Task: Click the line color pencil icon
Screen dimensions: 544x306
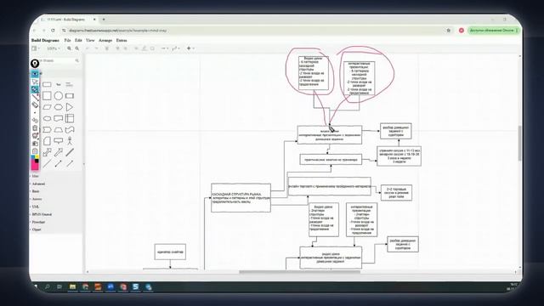Action: (144, 48)
